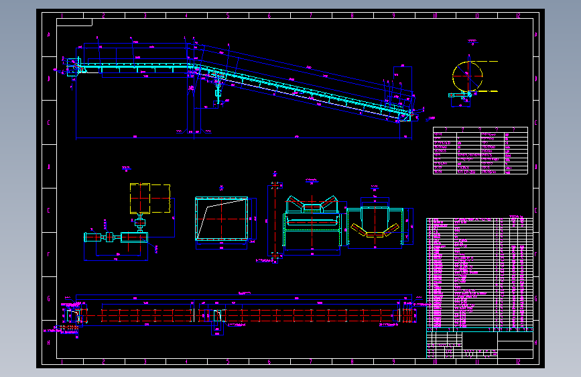
Task: Select the title block beneath the parts list
Action: (x=480, y=345)
